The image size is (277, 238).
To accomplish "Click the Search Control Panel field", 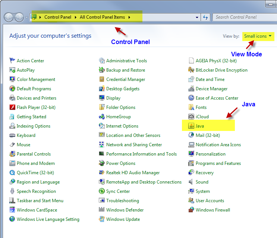I will pos(245,17).
